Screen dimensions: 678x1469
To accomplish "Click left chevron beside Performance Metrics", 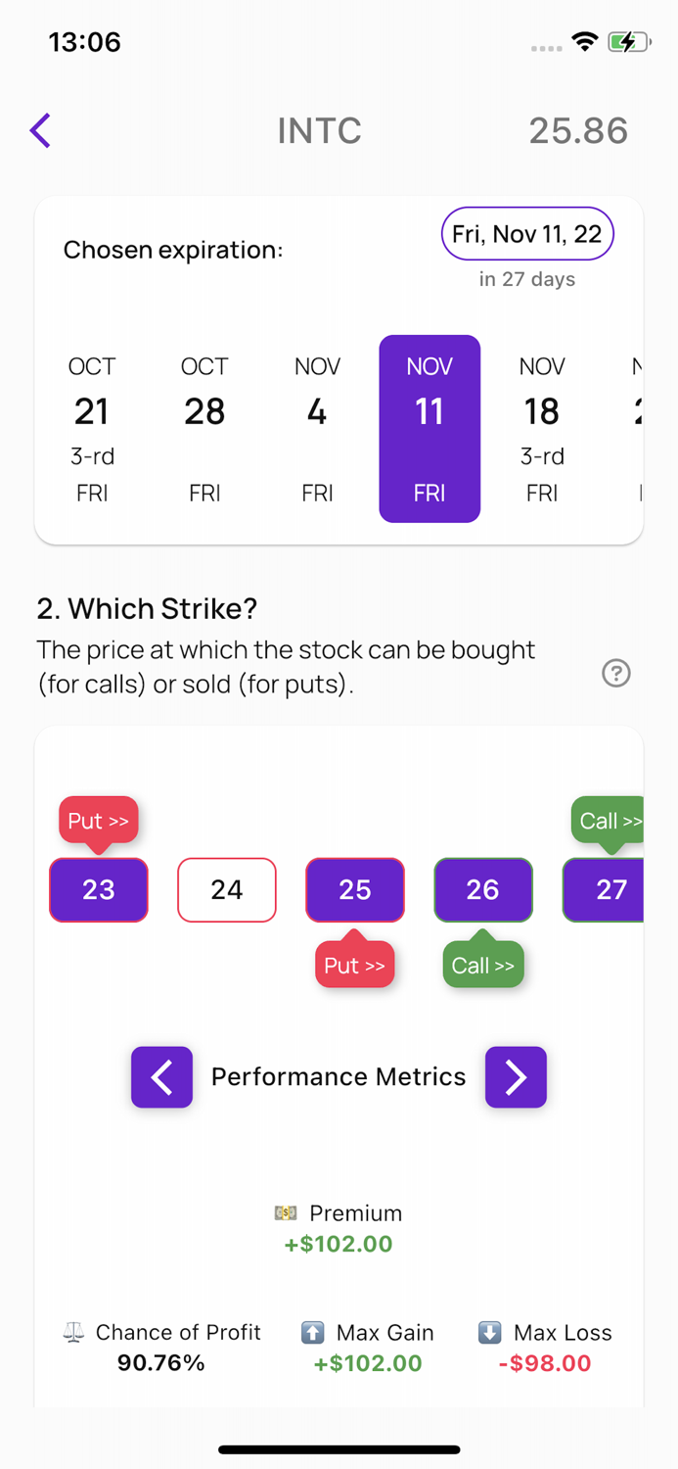I will pos(161,1077).
